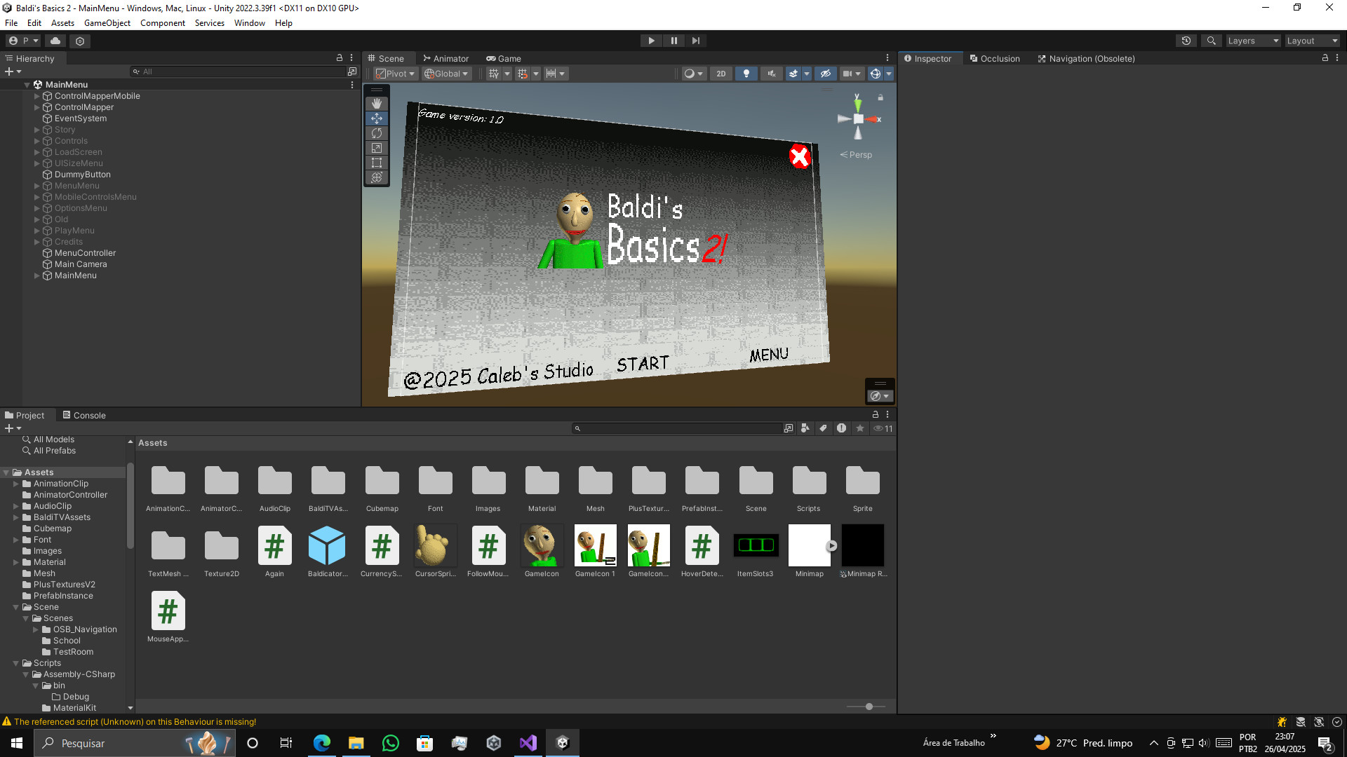Screen dimensions: 1347x757
Task: Mute scene audio
Action: coord(771,73)
